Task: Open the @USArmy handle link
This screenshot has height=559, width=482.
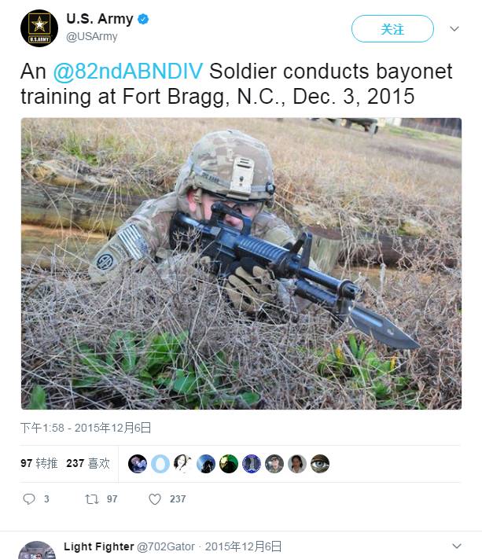Action: pos(92,36)
